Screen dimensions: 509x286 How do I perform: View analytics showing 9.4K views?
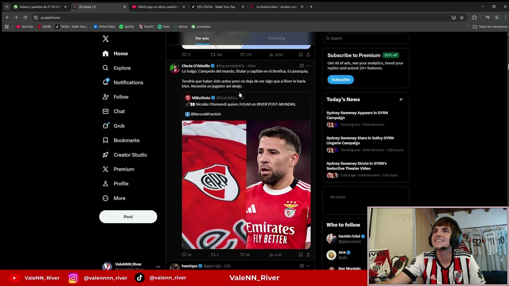[276, 255]
